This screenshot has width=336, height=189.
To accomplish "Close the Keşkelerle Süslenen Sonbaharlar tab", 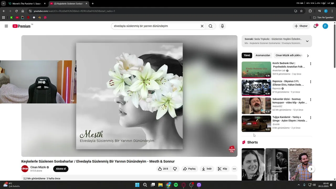I will click(86, 4).
